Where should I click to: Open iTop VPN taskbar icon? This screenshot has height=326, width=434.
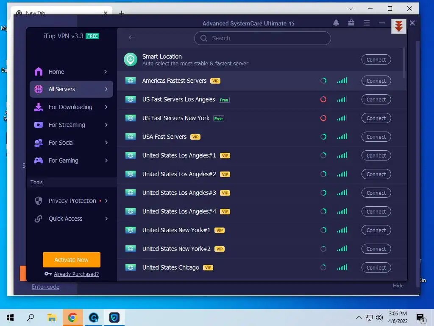[114, 318]
